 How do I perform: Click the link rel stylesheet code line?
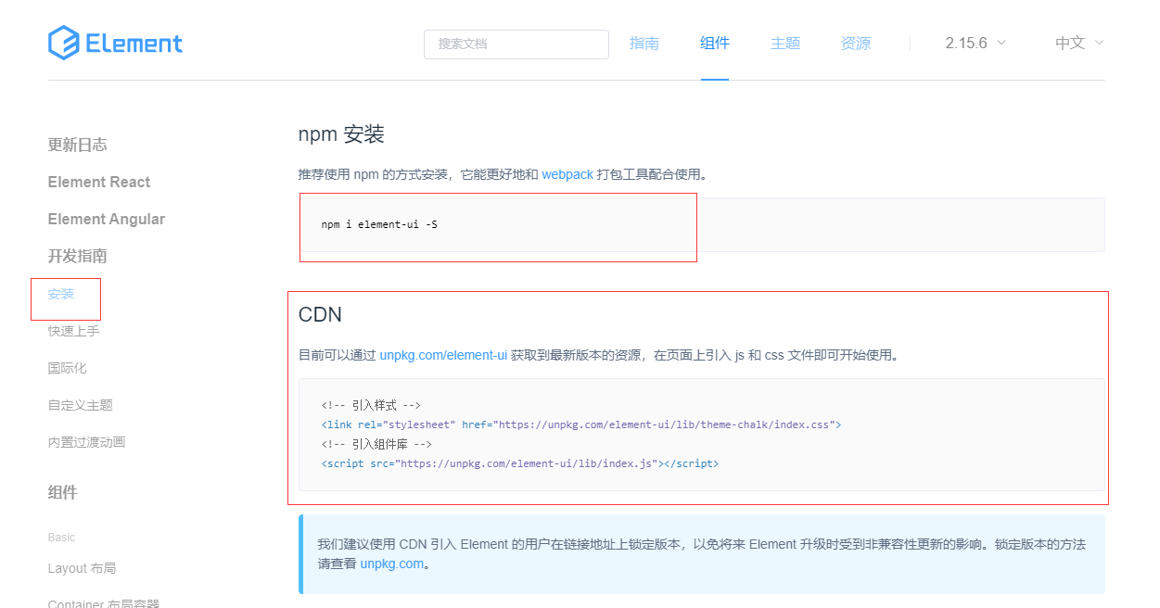pyautogui.click(x=581, y=424)
